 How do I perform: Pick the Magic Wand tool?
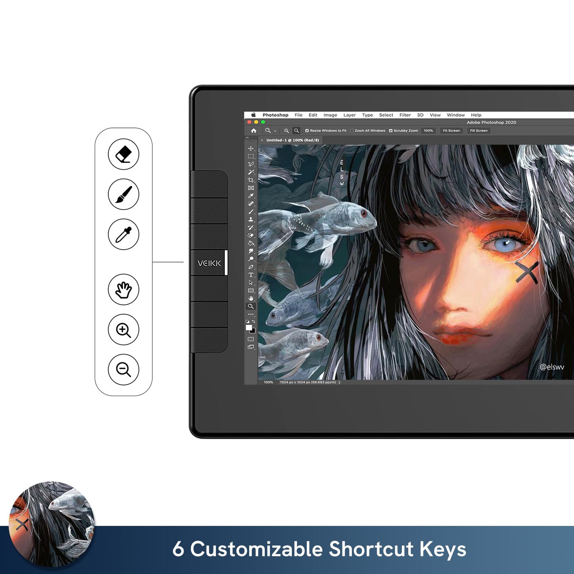(x=251, y=172)
